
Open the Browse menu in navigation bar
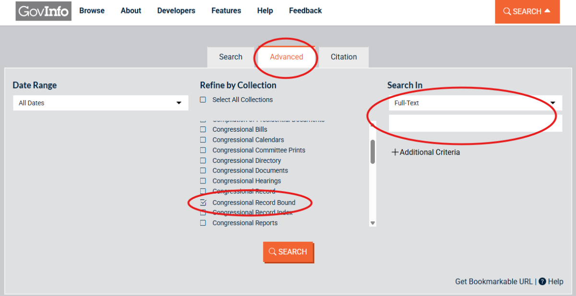coord(92,11)
